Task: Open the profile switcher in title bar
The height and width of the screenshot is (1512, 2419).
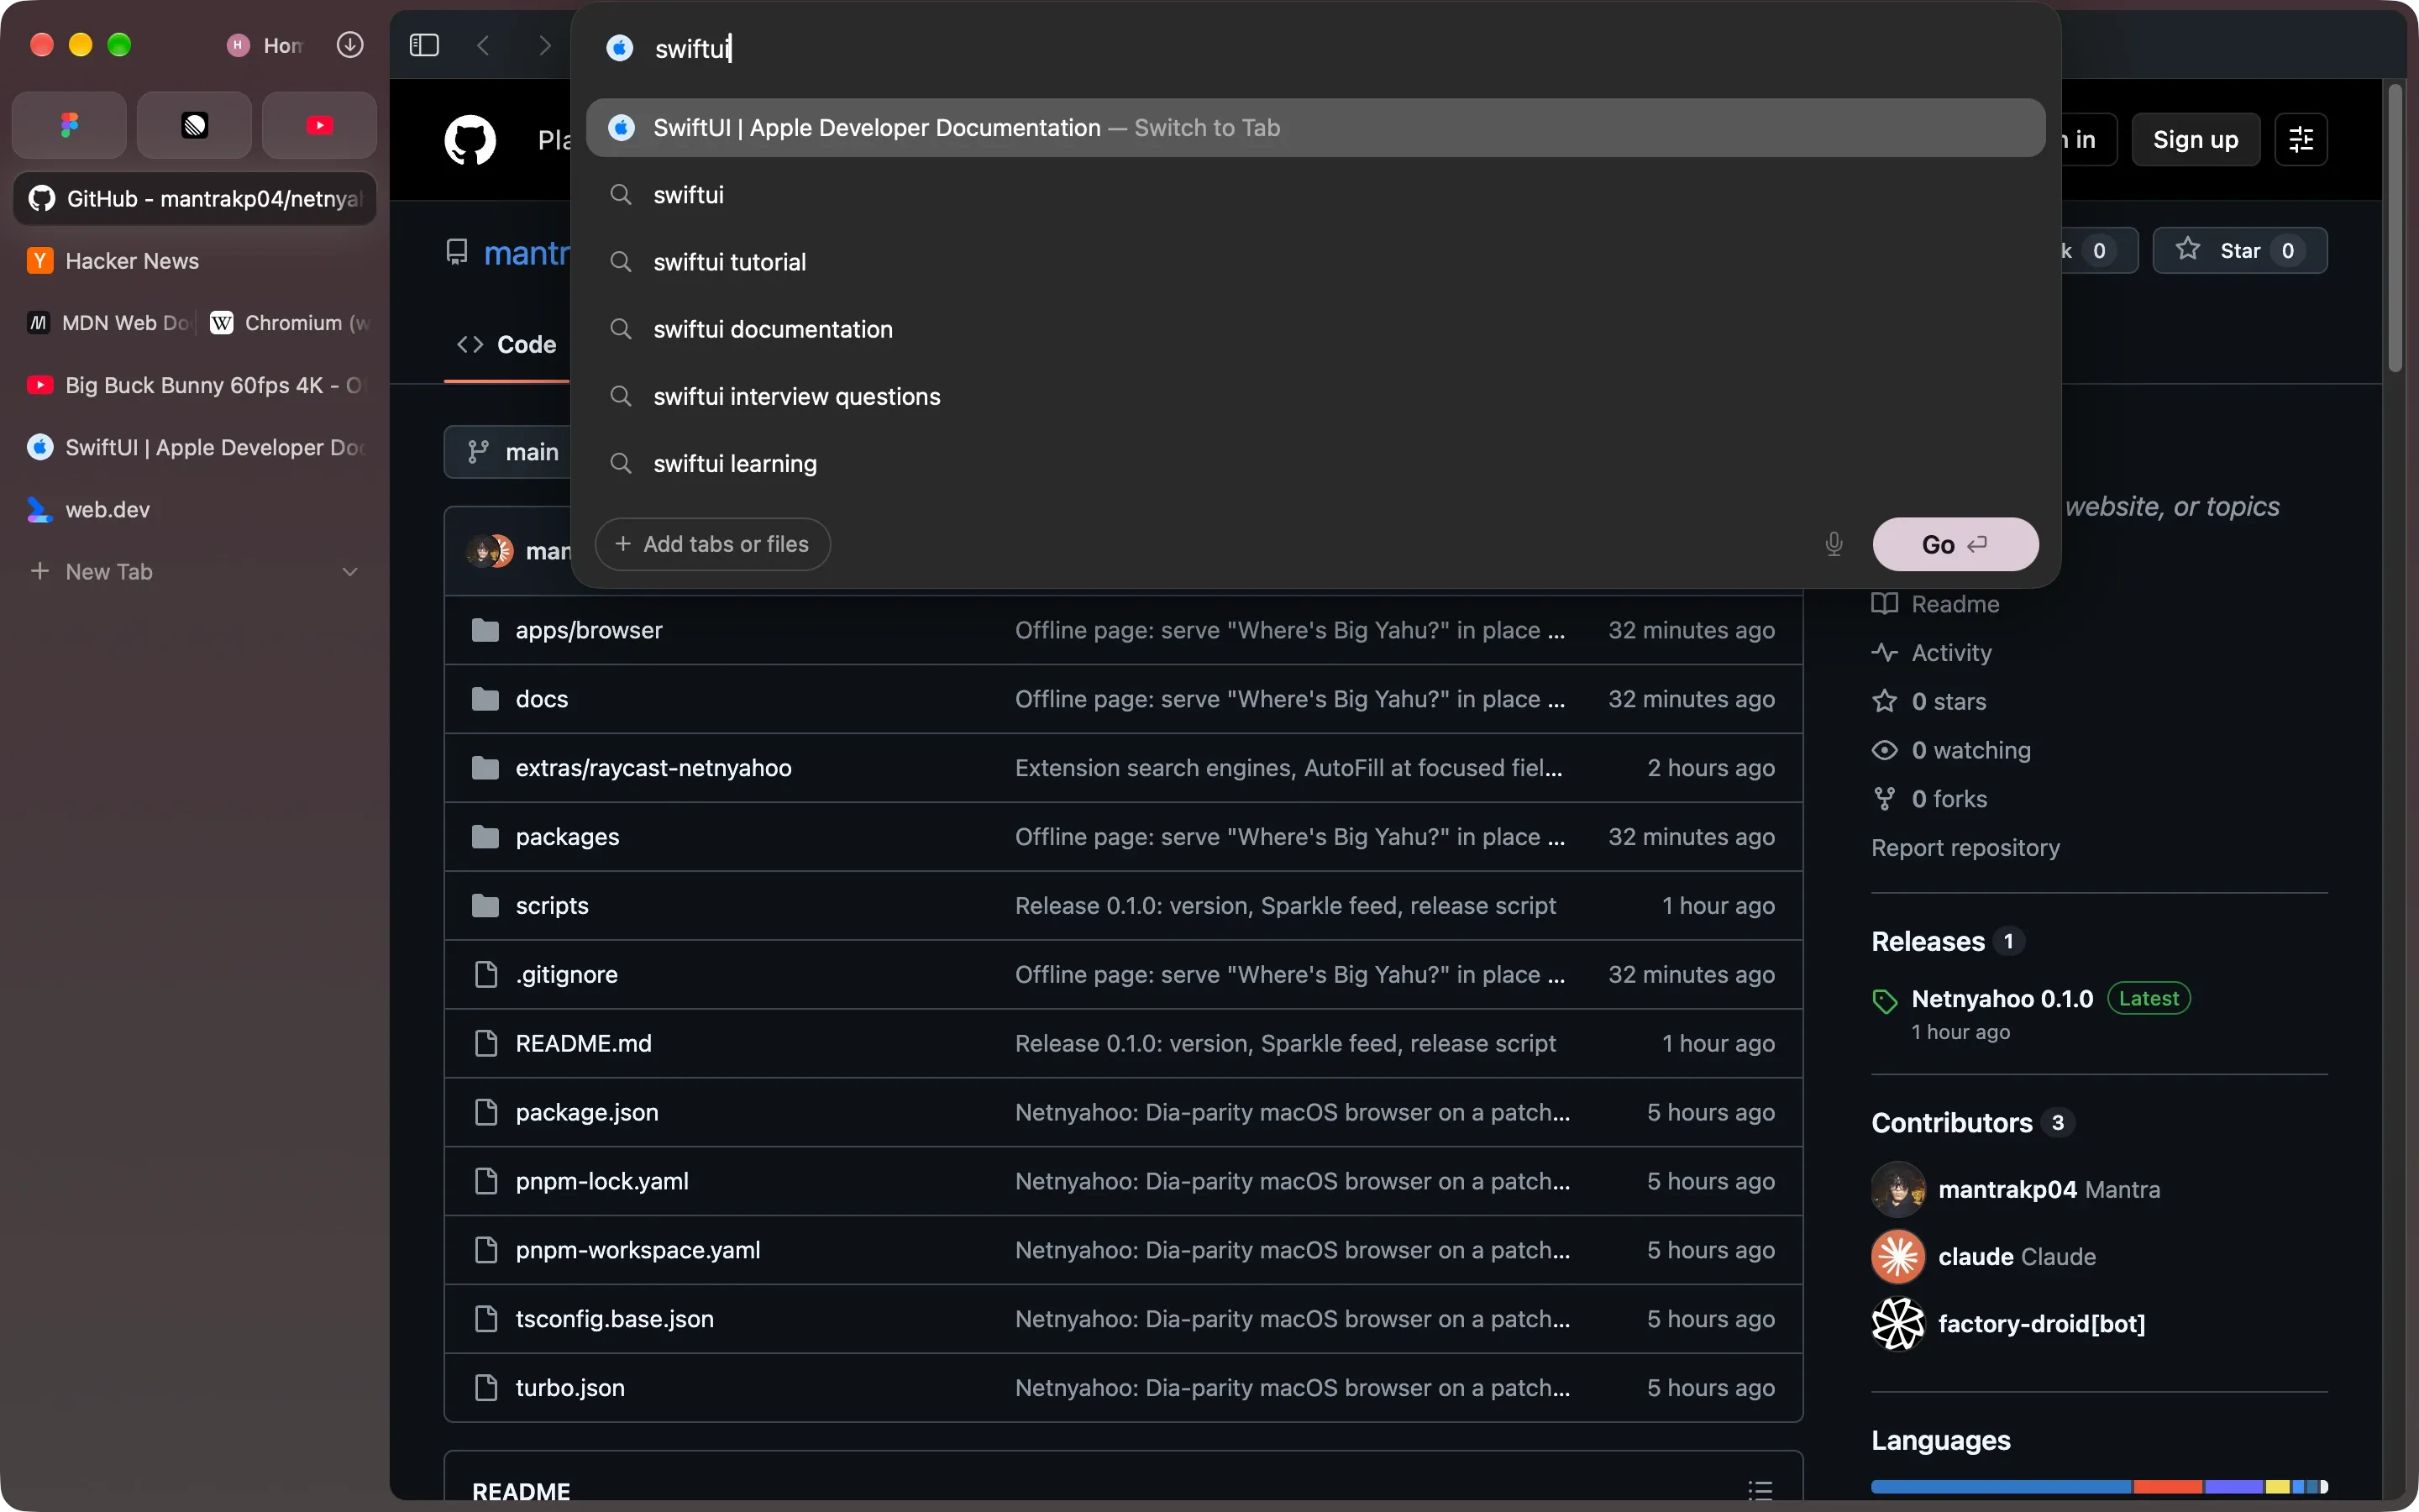Action: tap(264, 45)
